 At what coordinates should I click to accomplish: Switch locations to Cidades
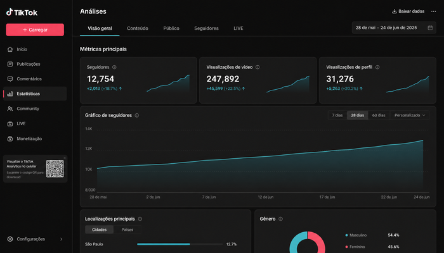pos(99,230)
